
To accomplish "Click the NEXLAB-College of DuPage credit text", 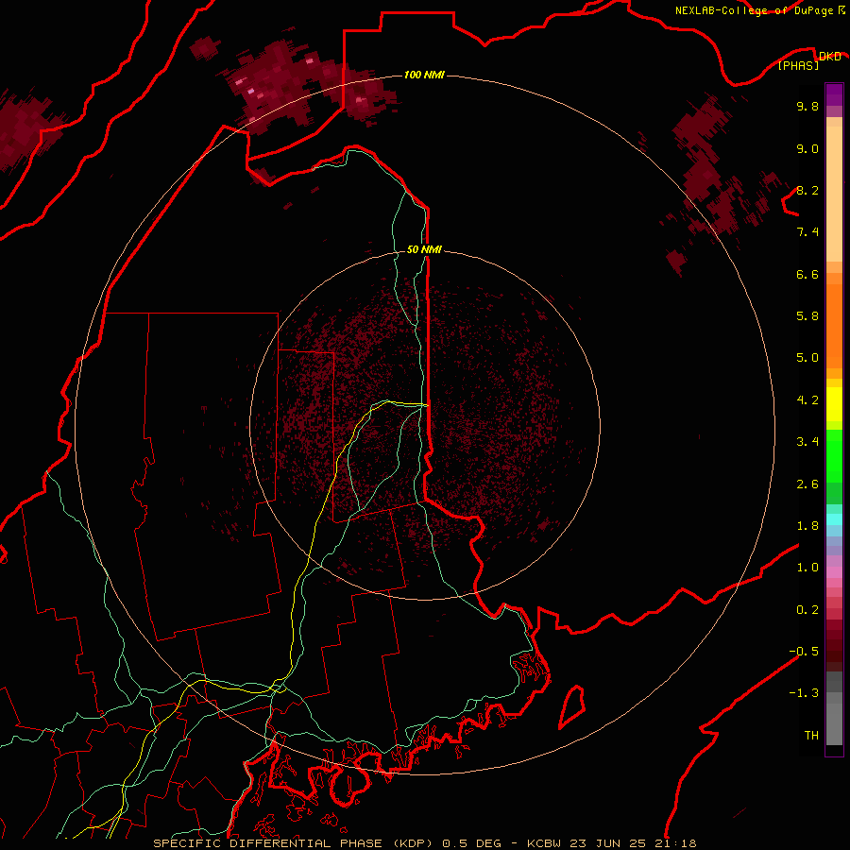I will (x=755, y=10).
